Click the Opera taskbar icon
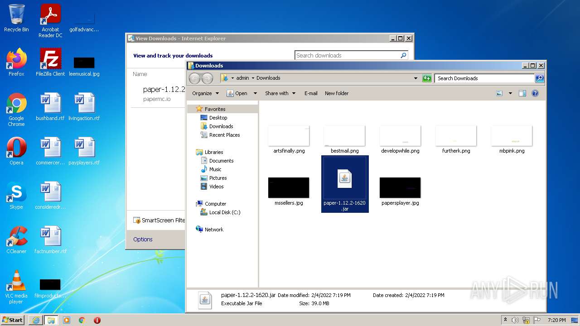The height and width of the screenshot is (326, 580). [x=97, y=320]
